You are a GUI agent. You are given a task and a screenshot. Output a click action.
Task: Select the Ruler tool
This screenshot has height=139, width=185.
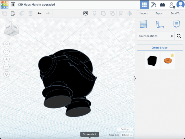pos(160,24)
